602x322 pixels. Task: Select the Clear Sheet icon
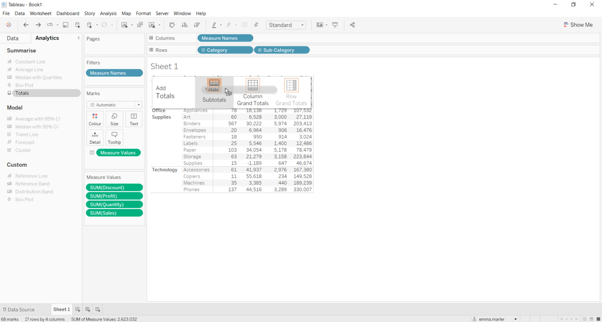click(x=151, y=25)
